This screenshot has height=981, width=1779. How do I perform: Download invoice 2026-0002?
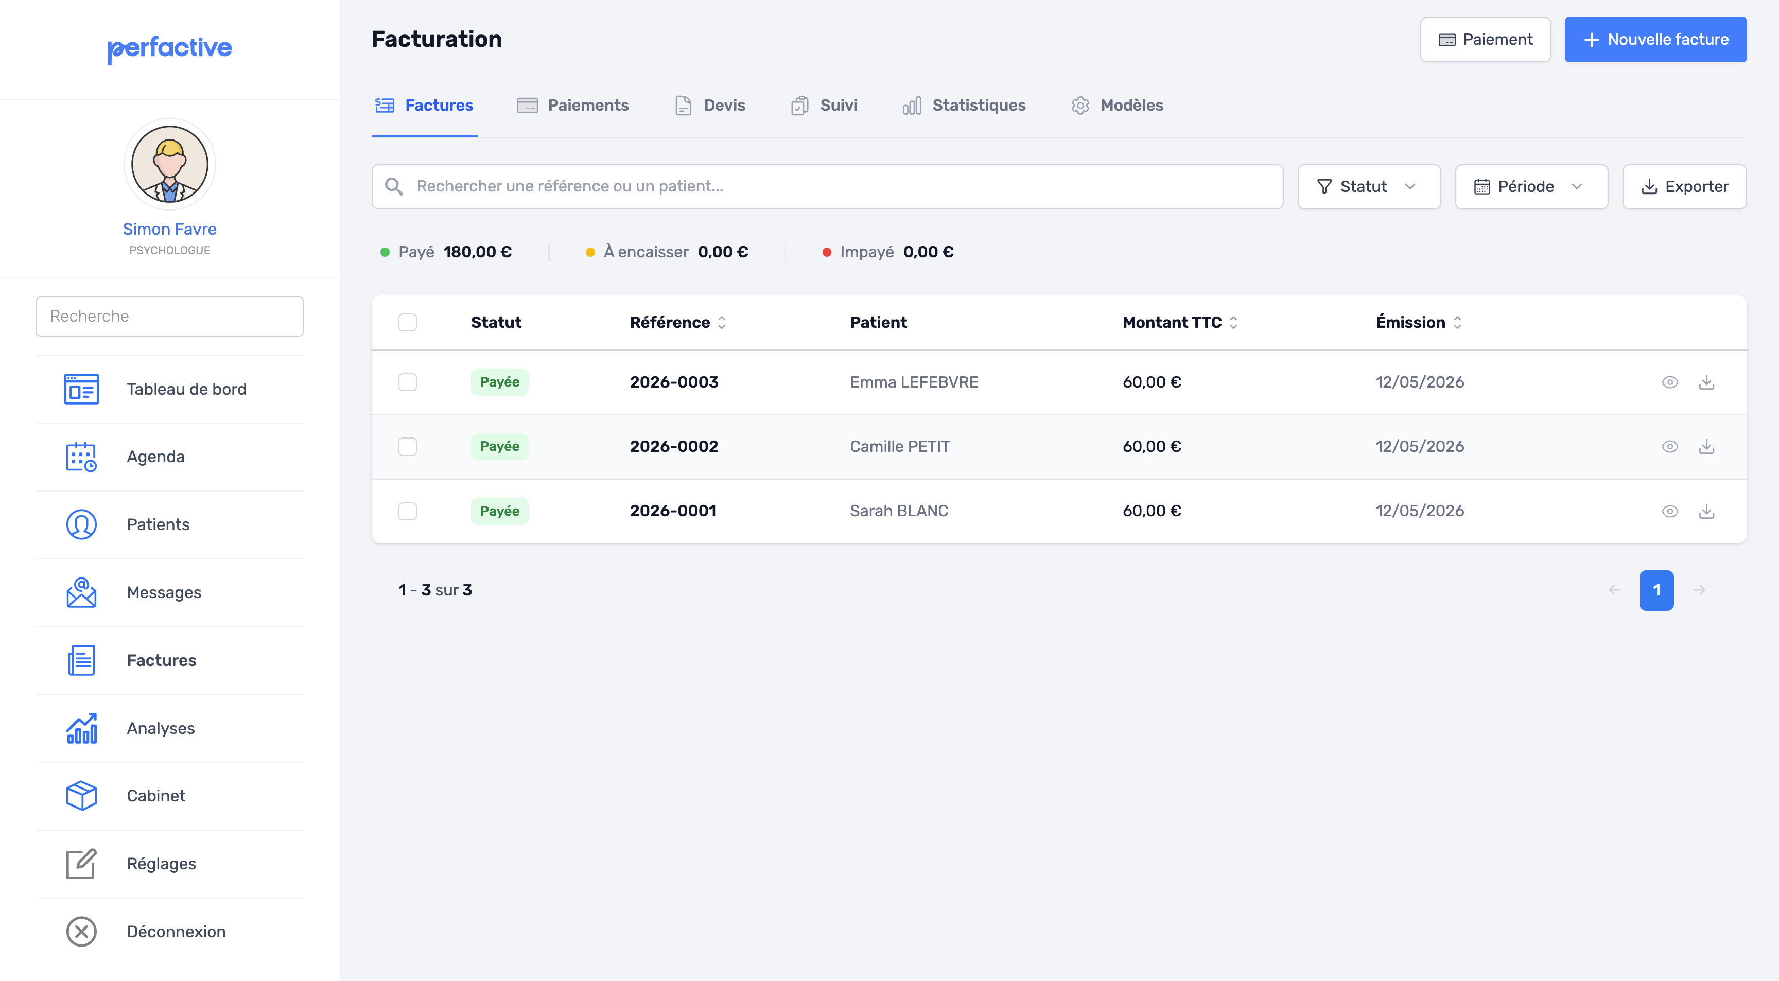pos(1706,447)
